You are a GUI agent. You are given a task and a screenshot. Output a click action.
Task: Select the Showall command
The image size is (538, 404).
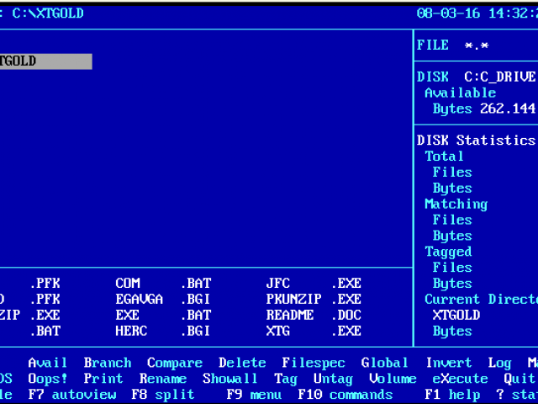229,379
